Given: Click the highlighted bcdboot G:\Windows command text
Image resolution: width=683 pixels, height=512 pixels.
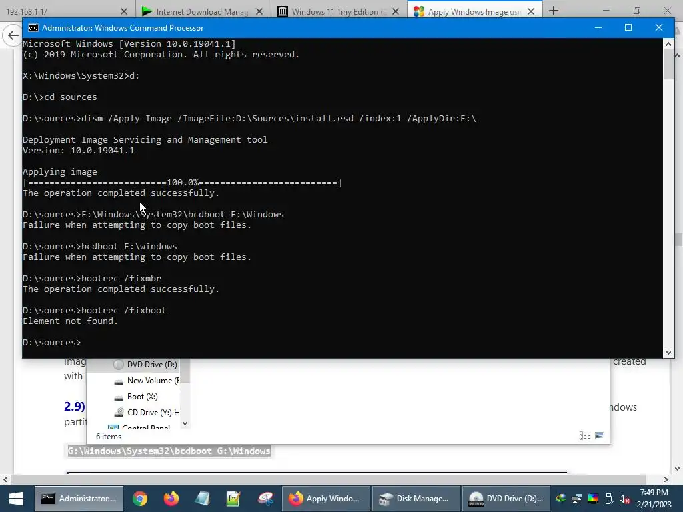Looking at the screenshot, I should coord(169,451).
